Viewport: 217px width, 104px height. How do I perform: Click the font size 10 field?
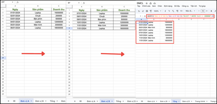(x=203, y=11)
